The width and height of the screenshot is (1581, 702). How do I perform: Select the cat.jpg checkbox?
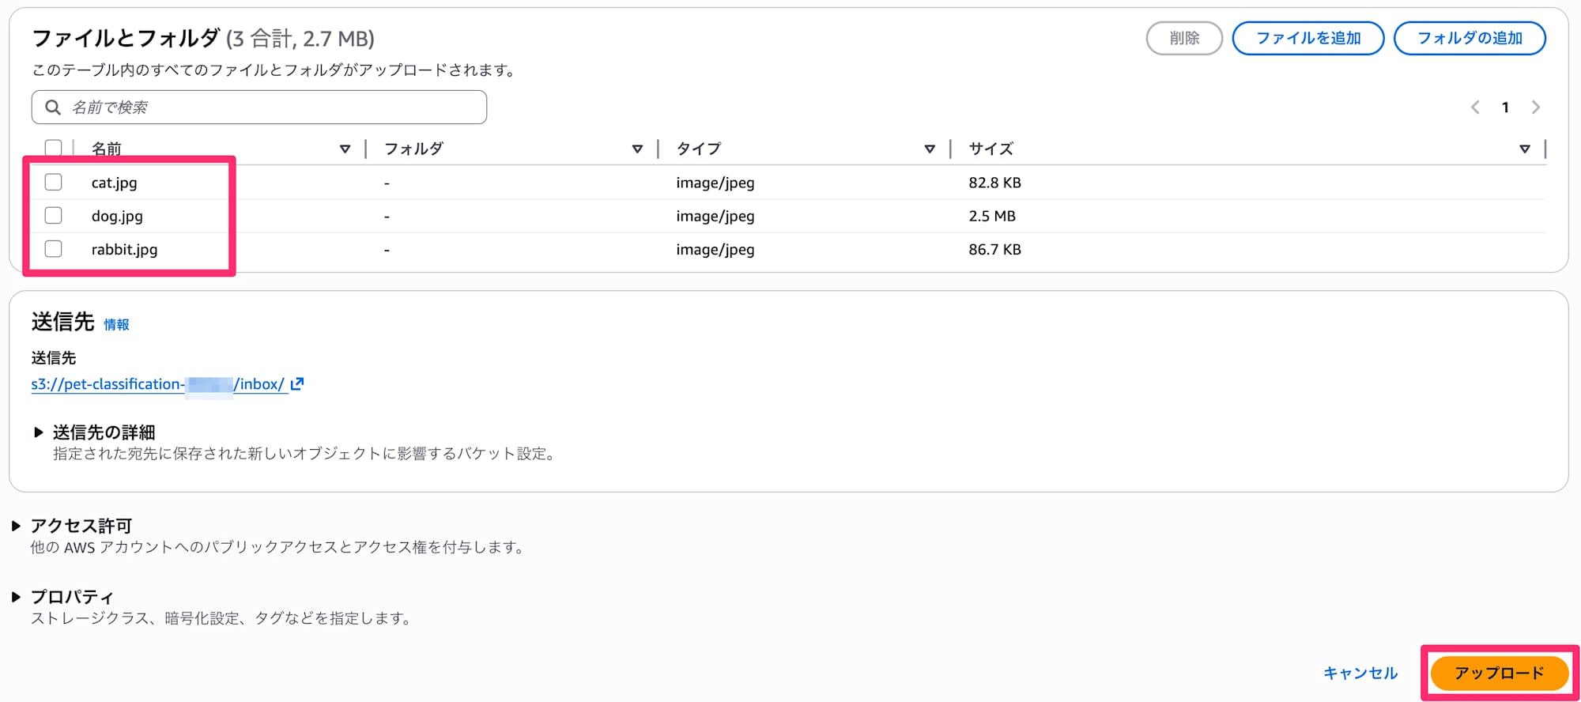pyautogui.click(x=54, y=183)
